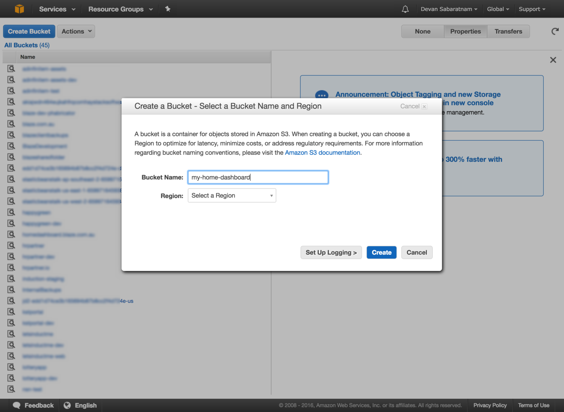Open the Support menu
Image resolution: width=564 pixels, height=412 pixels.
532,9
